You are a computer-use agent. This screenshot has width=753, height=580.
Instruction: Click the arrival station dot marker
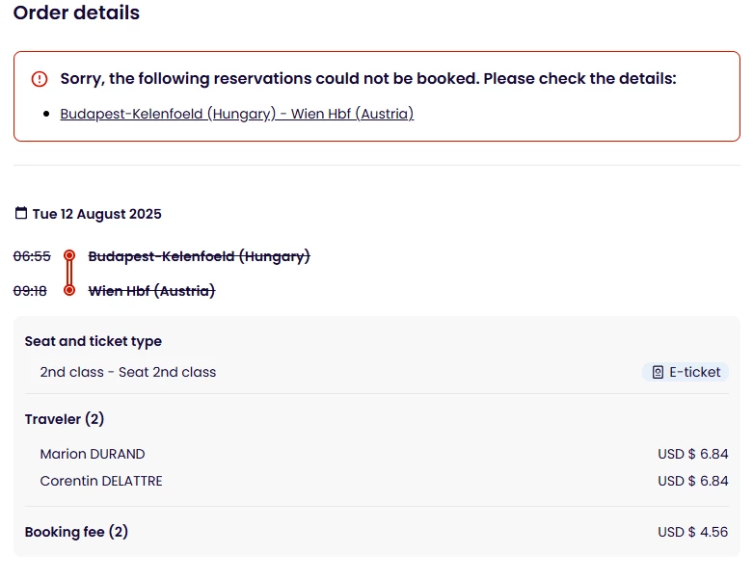coord(69,290)
